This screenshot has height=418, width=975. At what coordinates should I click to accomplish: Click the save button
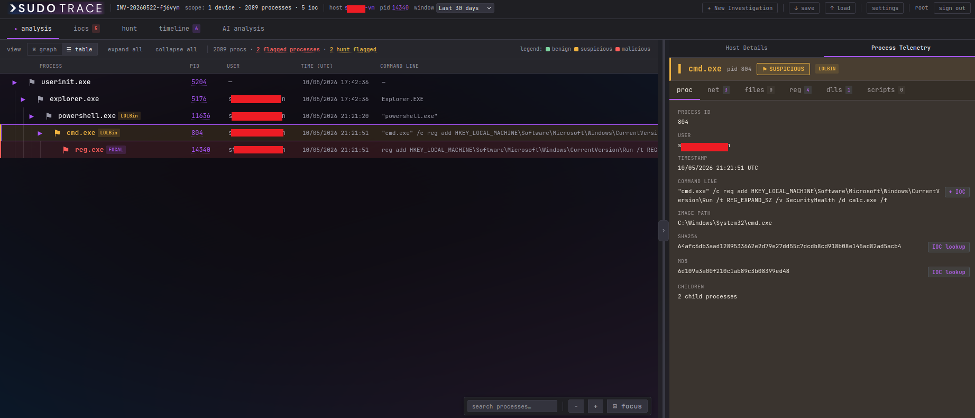pos(804,8)
